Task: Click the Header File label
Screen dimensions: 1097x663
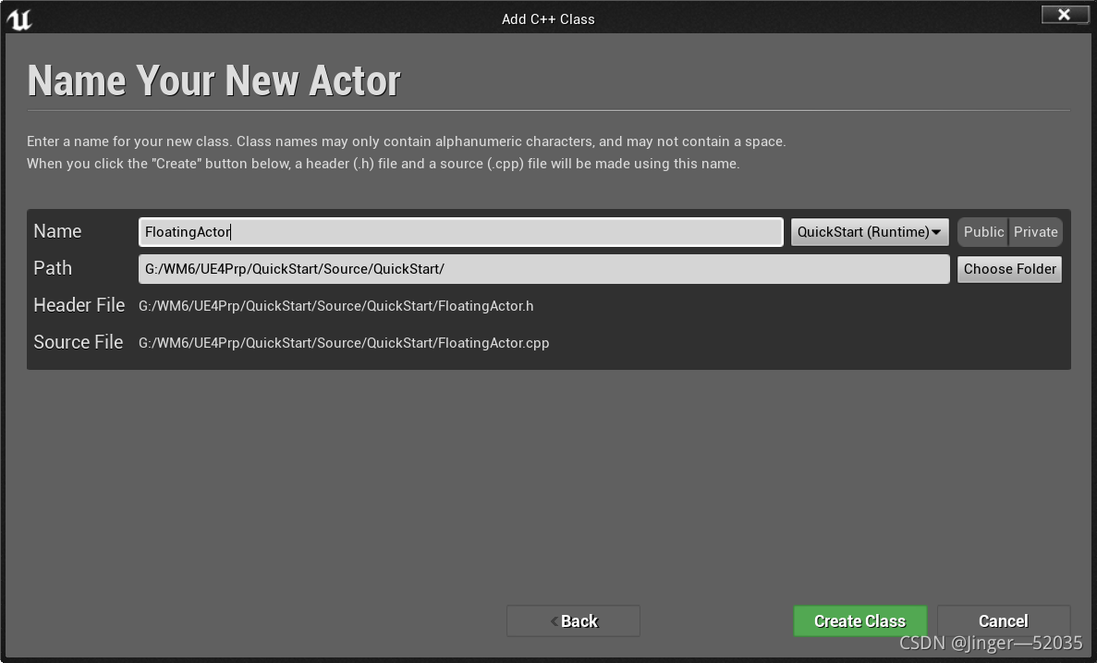Action: pos(79,305)
